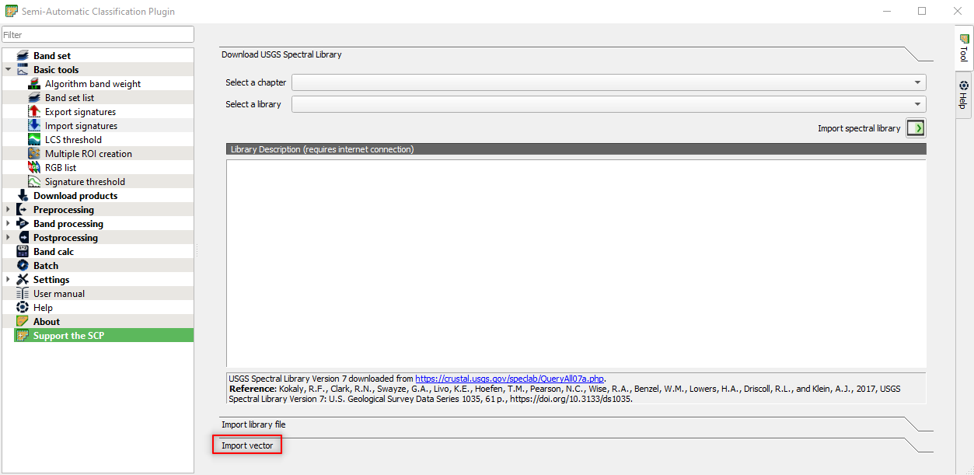Collapse the Basic tools tree node
The image size is (974, 475).
[x=8, y=70]
